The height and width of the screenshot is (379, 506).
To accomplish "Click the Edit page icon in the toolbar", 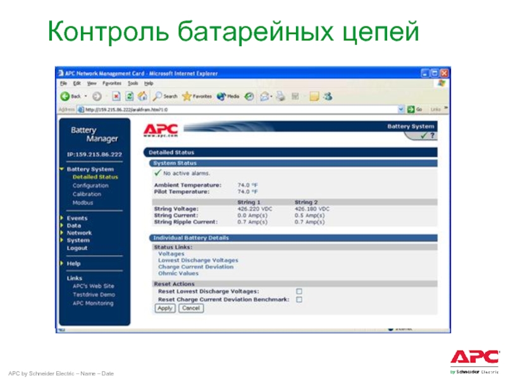I will pyautogui.click(x=295, y=96).
